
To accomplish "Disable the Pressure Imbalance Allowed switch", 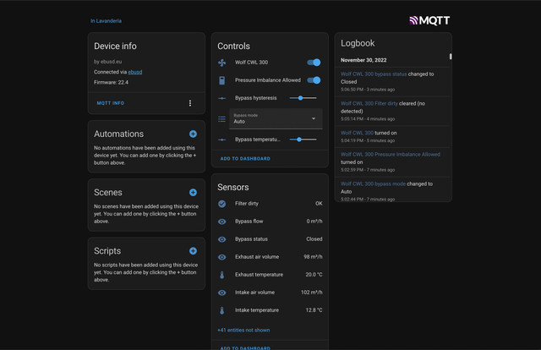I will (x=314, y=80).
